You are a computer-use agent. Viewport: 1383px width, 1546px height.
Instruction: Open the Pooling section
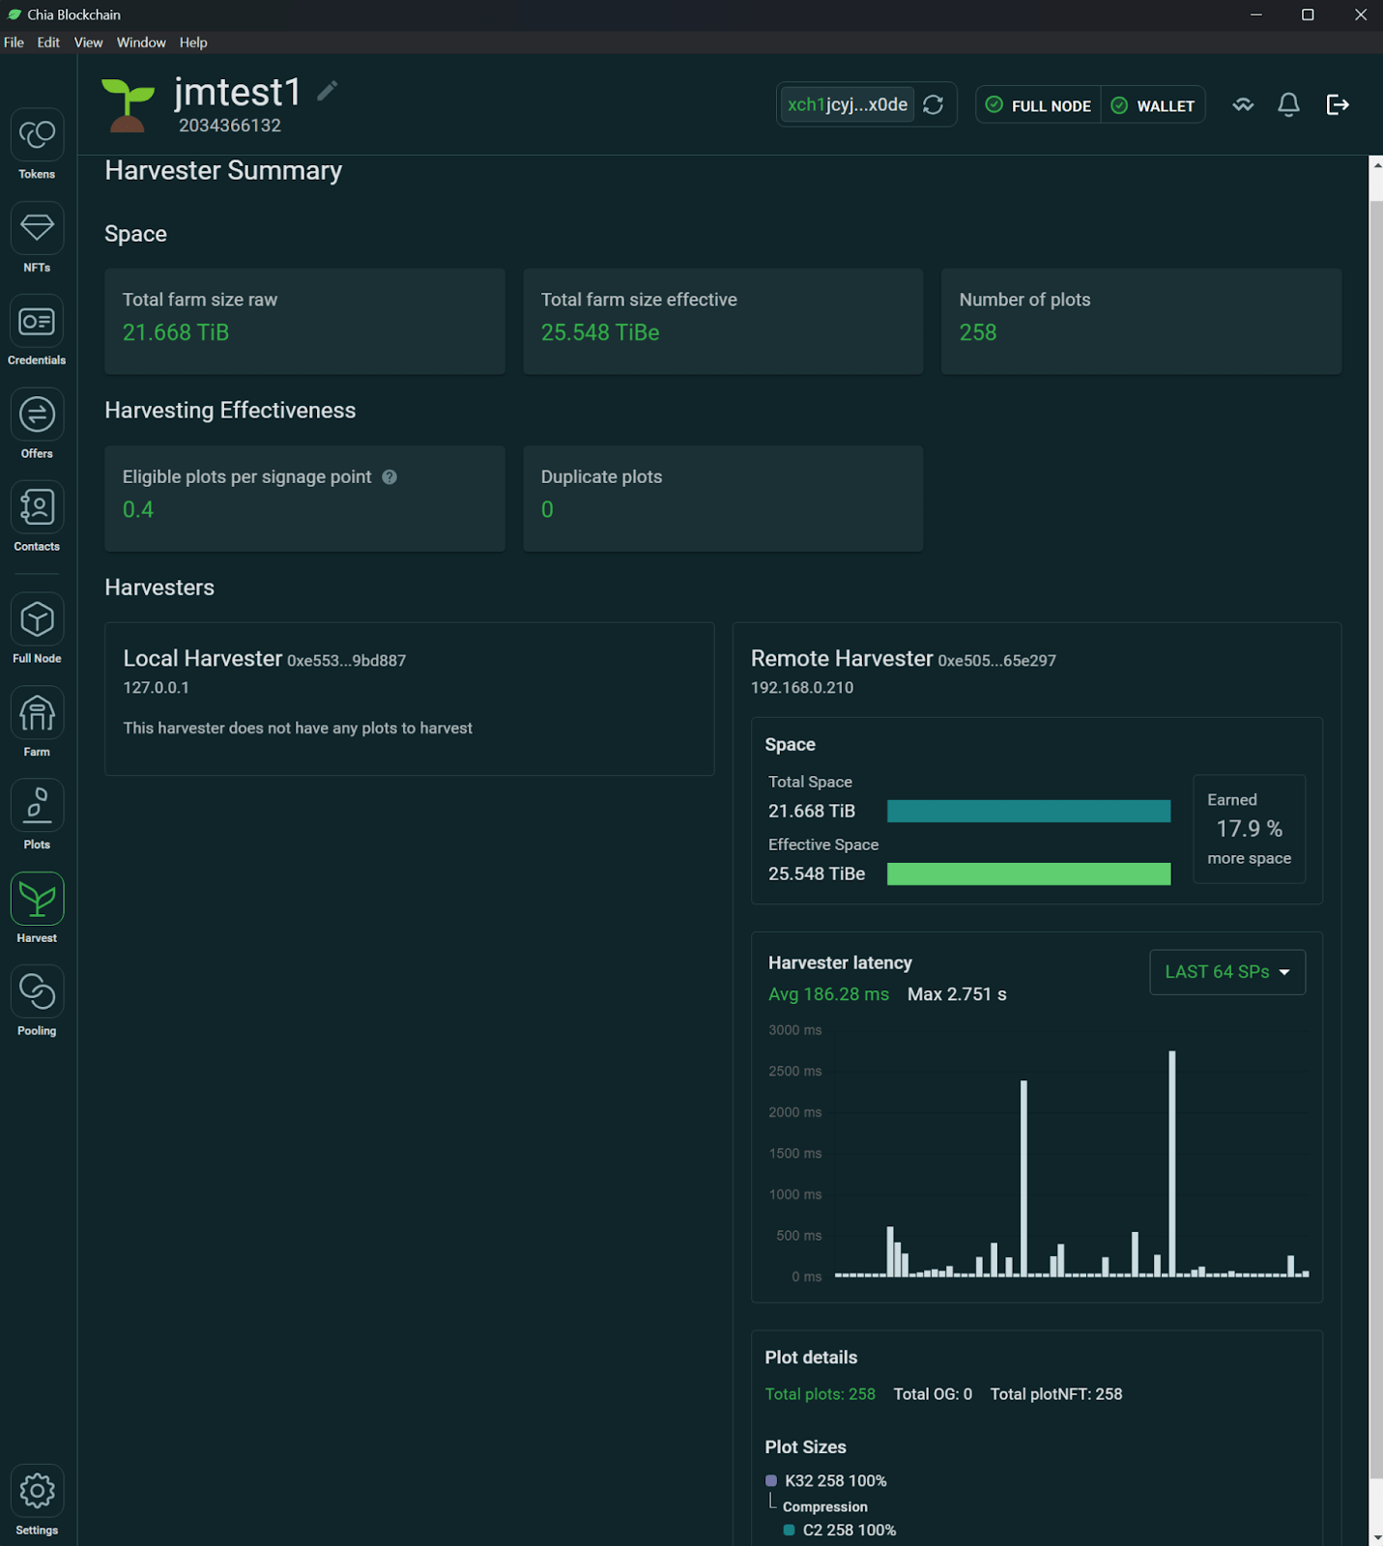(37, 992)
